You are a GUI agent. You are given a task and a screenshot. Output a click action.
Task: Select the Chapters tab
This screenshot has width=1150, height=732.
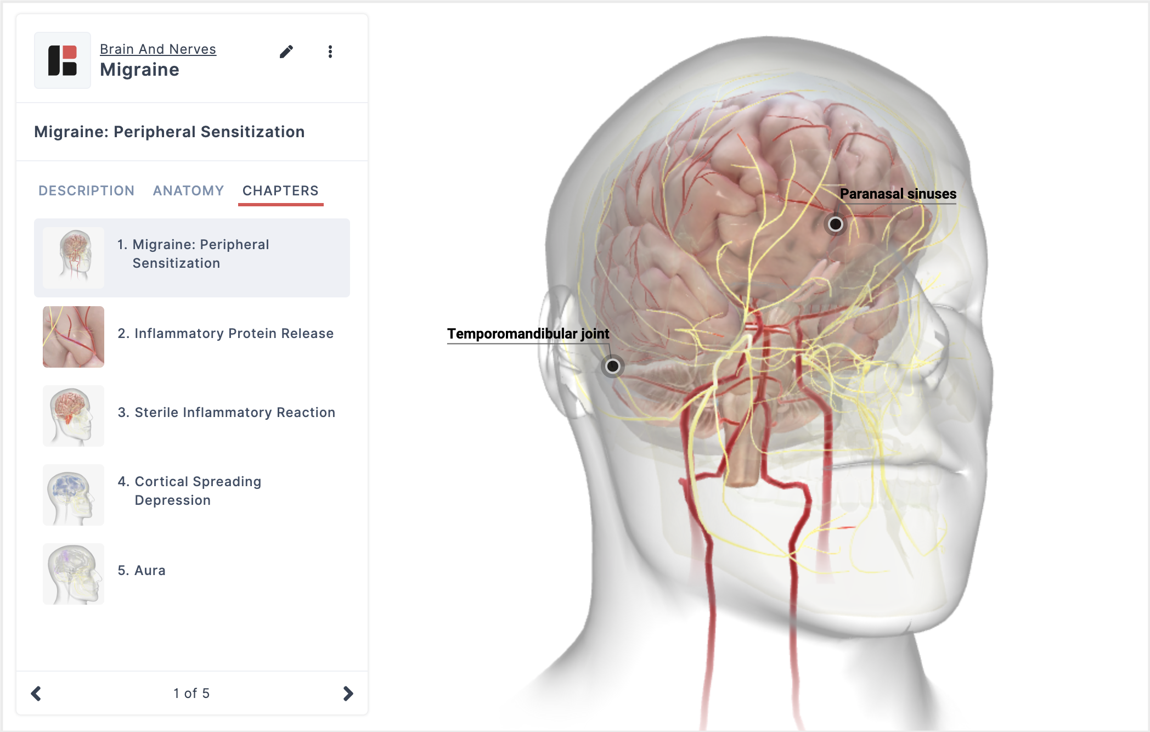pos(280,190)
